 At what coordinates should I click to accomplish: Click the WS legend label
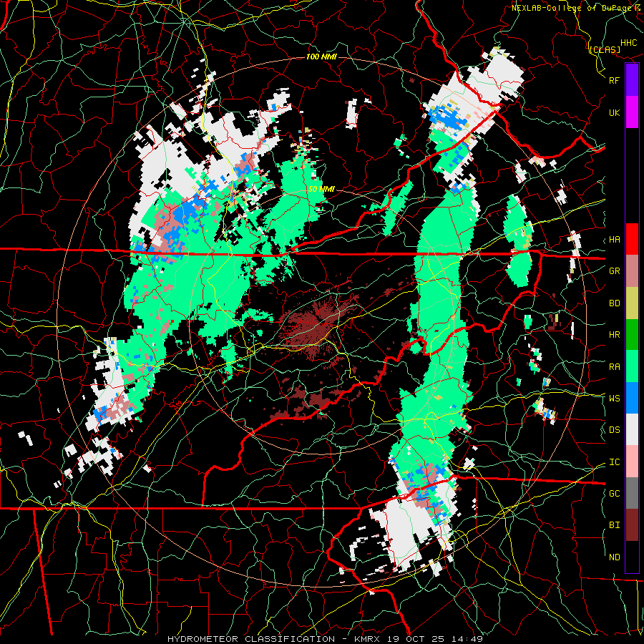click(615, 399)
